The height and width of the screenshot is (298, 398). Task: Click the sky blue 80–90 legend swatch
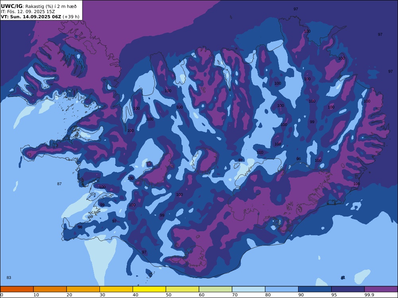(282, 289)
